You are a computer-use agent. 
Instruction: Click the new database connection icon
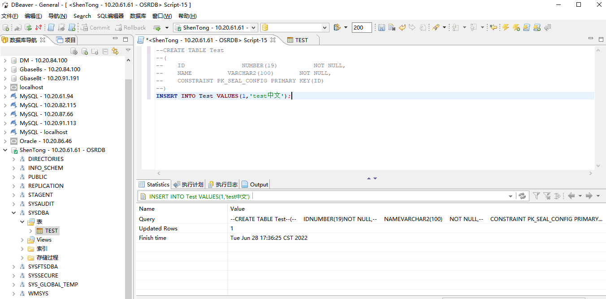point(6,27)
